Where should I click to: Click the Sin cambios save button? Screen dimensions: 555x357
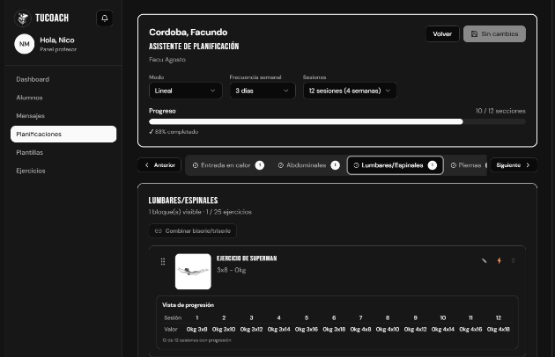(494, 34)
